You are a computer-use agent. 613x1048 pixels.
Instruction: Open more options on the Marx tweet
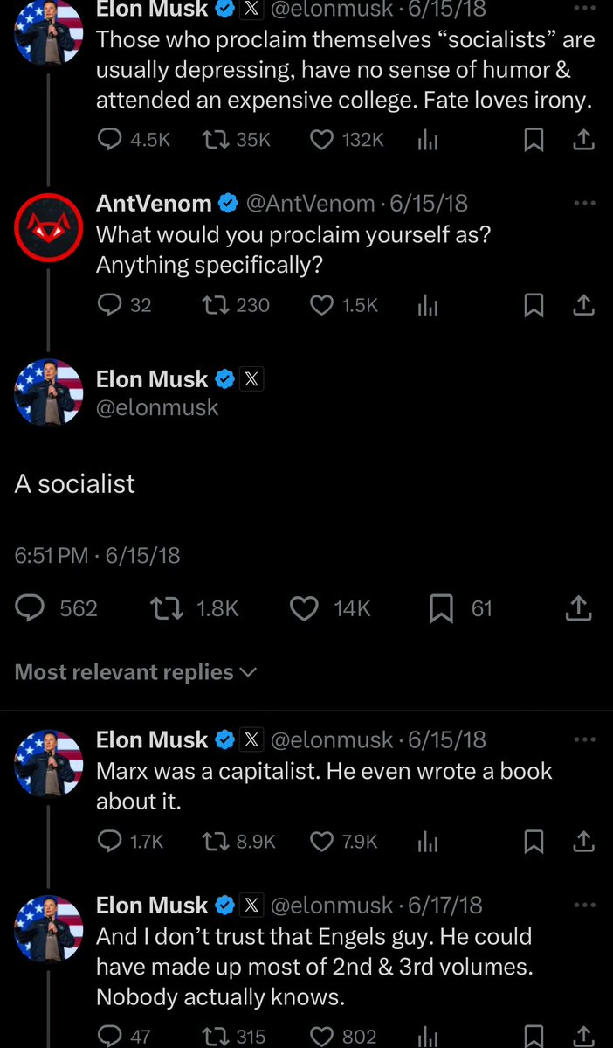coord(583,739)
